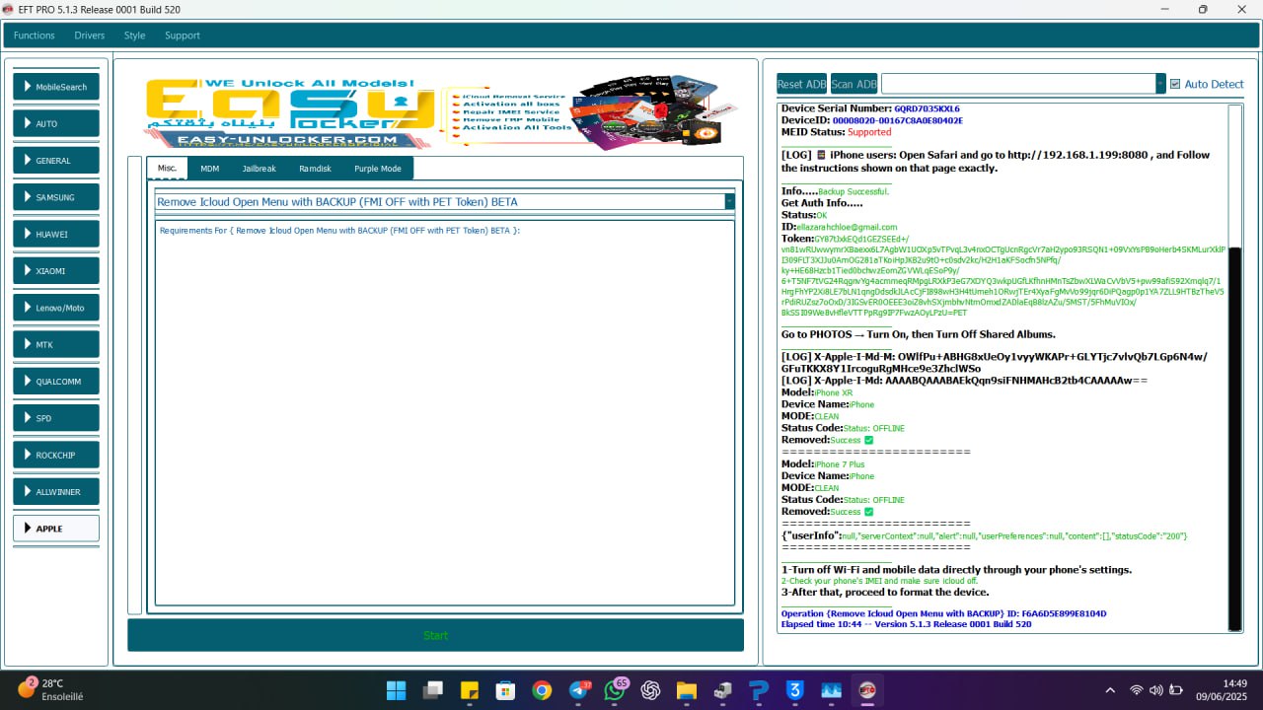The image size is (1263, 710).
Task: Select the QUALCOMM sidebar button
Action: pyautogui.click(x=56, y=381)
